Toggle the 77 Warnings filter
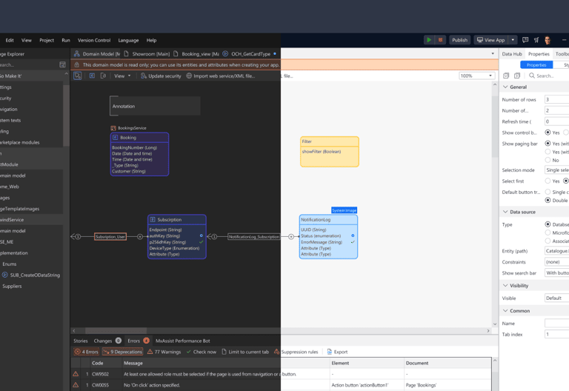The image size is (569, 391). (164, 352)
